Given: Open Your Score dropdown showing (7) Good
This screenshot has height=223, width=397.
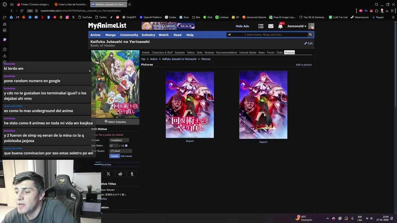Looking at the screenshot, I should pyautogui.click(x=121, y=151).
